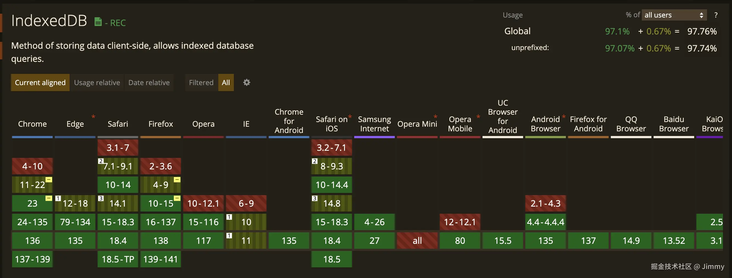Toggle the Filtered view
732x278 pixels.
pyautogui.click(x=201, y=83)
